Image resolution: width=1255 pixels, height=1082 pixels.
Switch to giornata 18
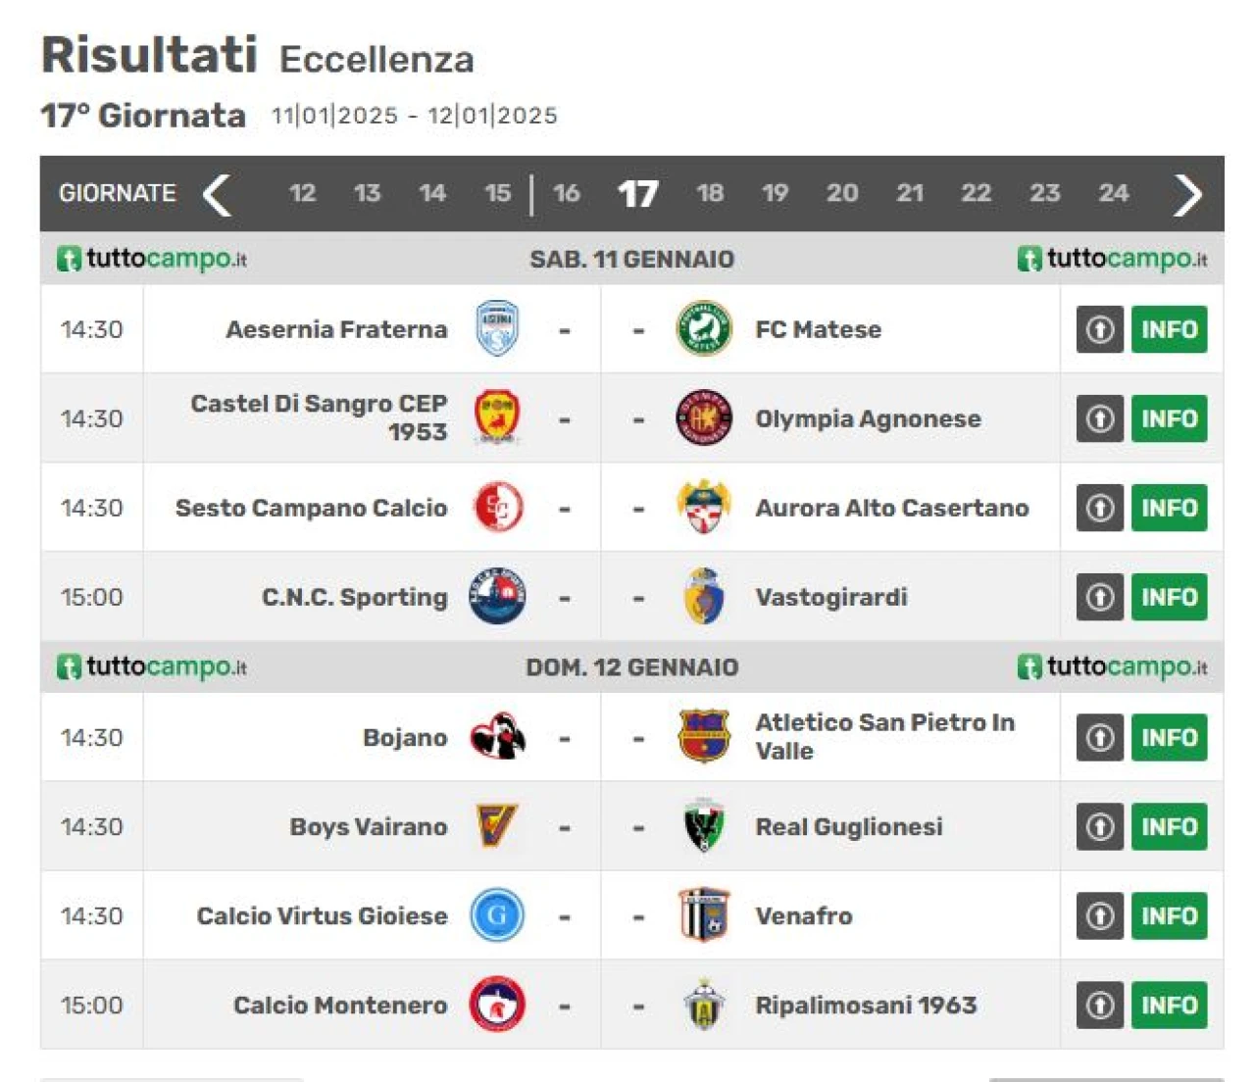[x=710, y=193]
